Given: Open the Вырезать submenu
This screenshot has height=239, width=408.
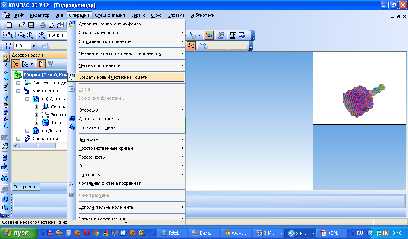Looking at the screenshot, I should point(126,139).
